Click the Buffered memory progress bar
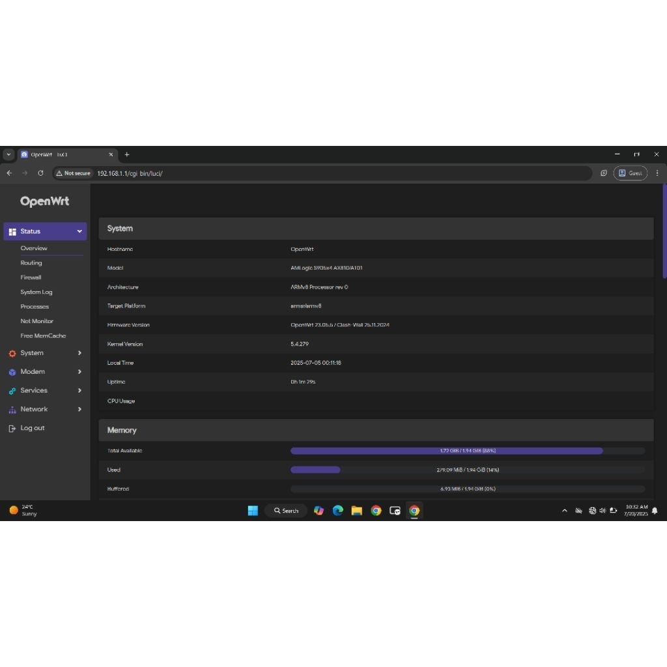667x667 pixels. (x=468, y=489)
